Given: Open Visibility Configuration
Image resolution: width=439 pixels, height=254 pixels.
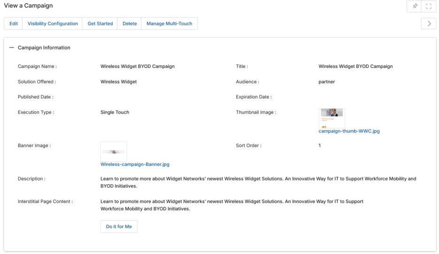Looking at the screenshot, I should tap(53, 24).
